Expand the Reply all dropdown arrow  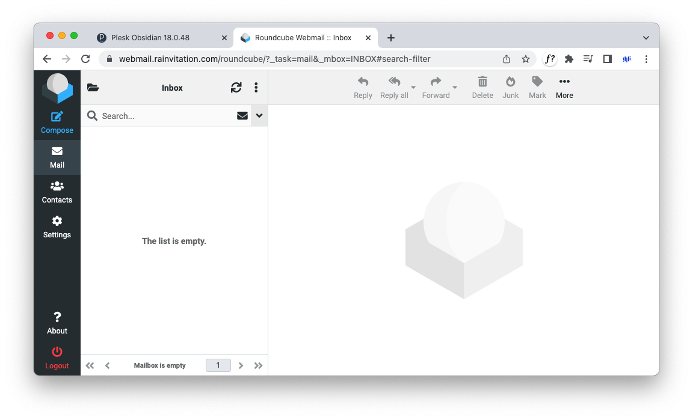point(413,88)
